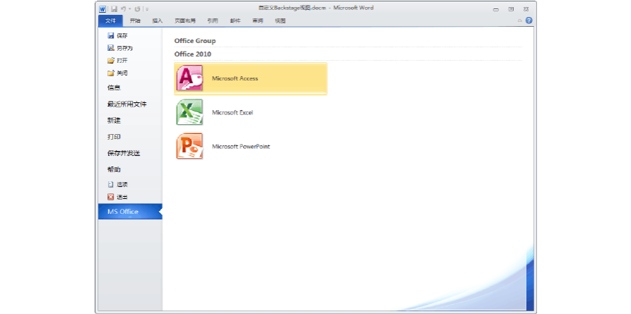Launch Microsoft Access from the Office 2010 group
This screenshot has width=631, height=314.
(250, 79)
